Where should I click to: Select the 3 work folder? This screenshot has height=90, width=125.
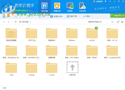(x=51, y=69)
